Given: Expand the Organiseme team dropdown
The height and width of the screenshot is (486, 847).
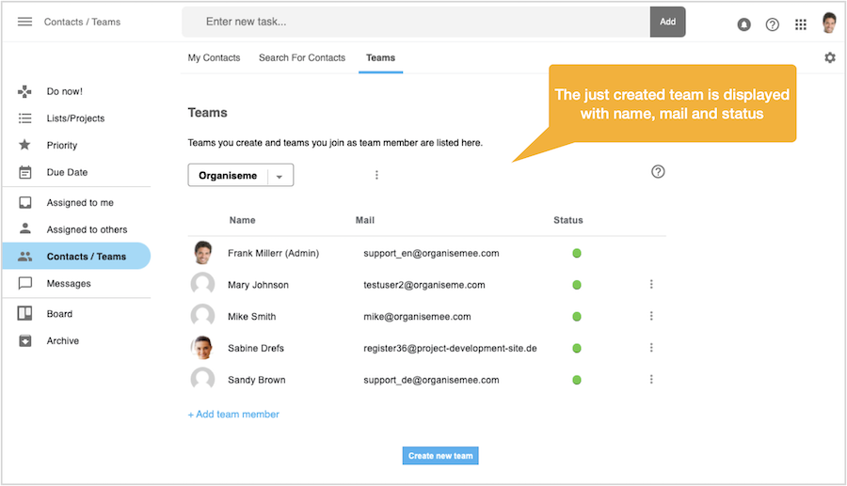Looking at the screenshot, I should coord(280,176).
